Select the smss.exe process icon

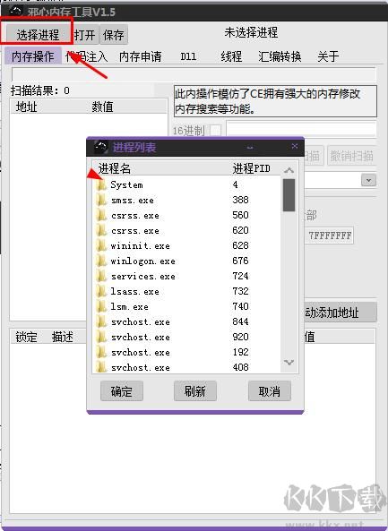(101, 201)
